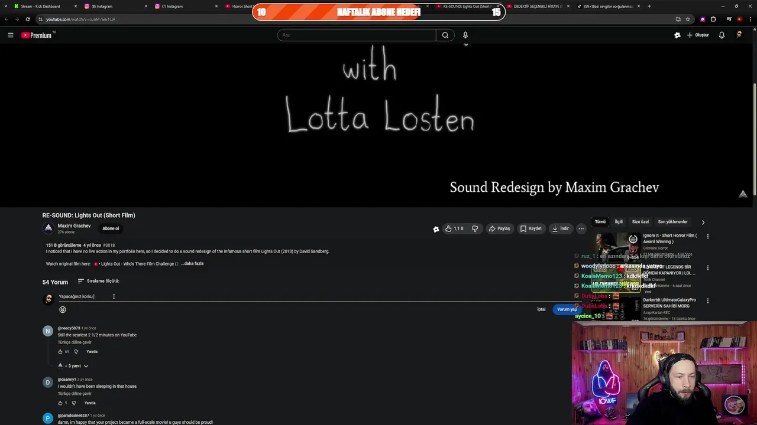757x425 pixels.
Task: Open the account avatar menu
Action: tap(739, 35)
